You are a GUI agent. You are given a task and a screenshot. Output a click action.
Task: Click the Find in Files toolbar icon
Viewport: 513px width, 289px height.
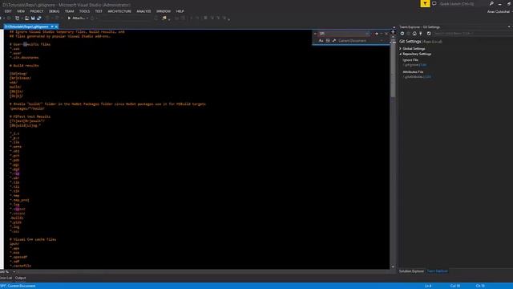click(164, 18)
